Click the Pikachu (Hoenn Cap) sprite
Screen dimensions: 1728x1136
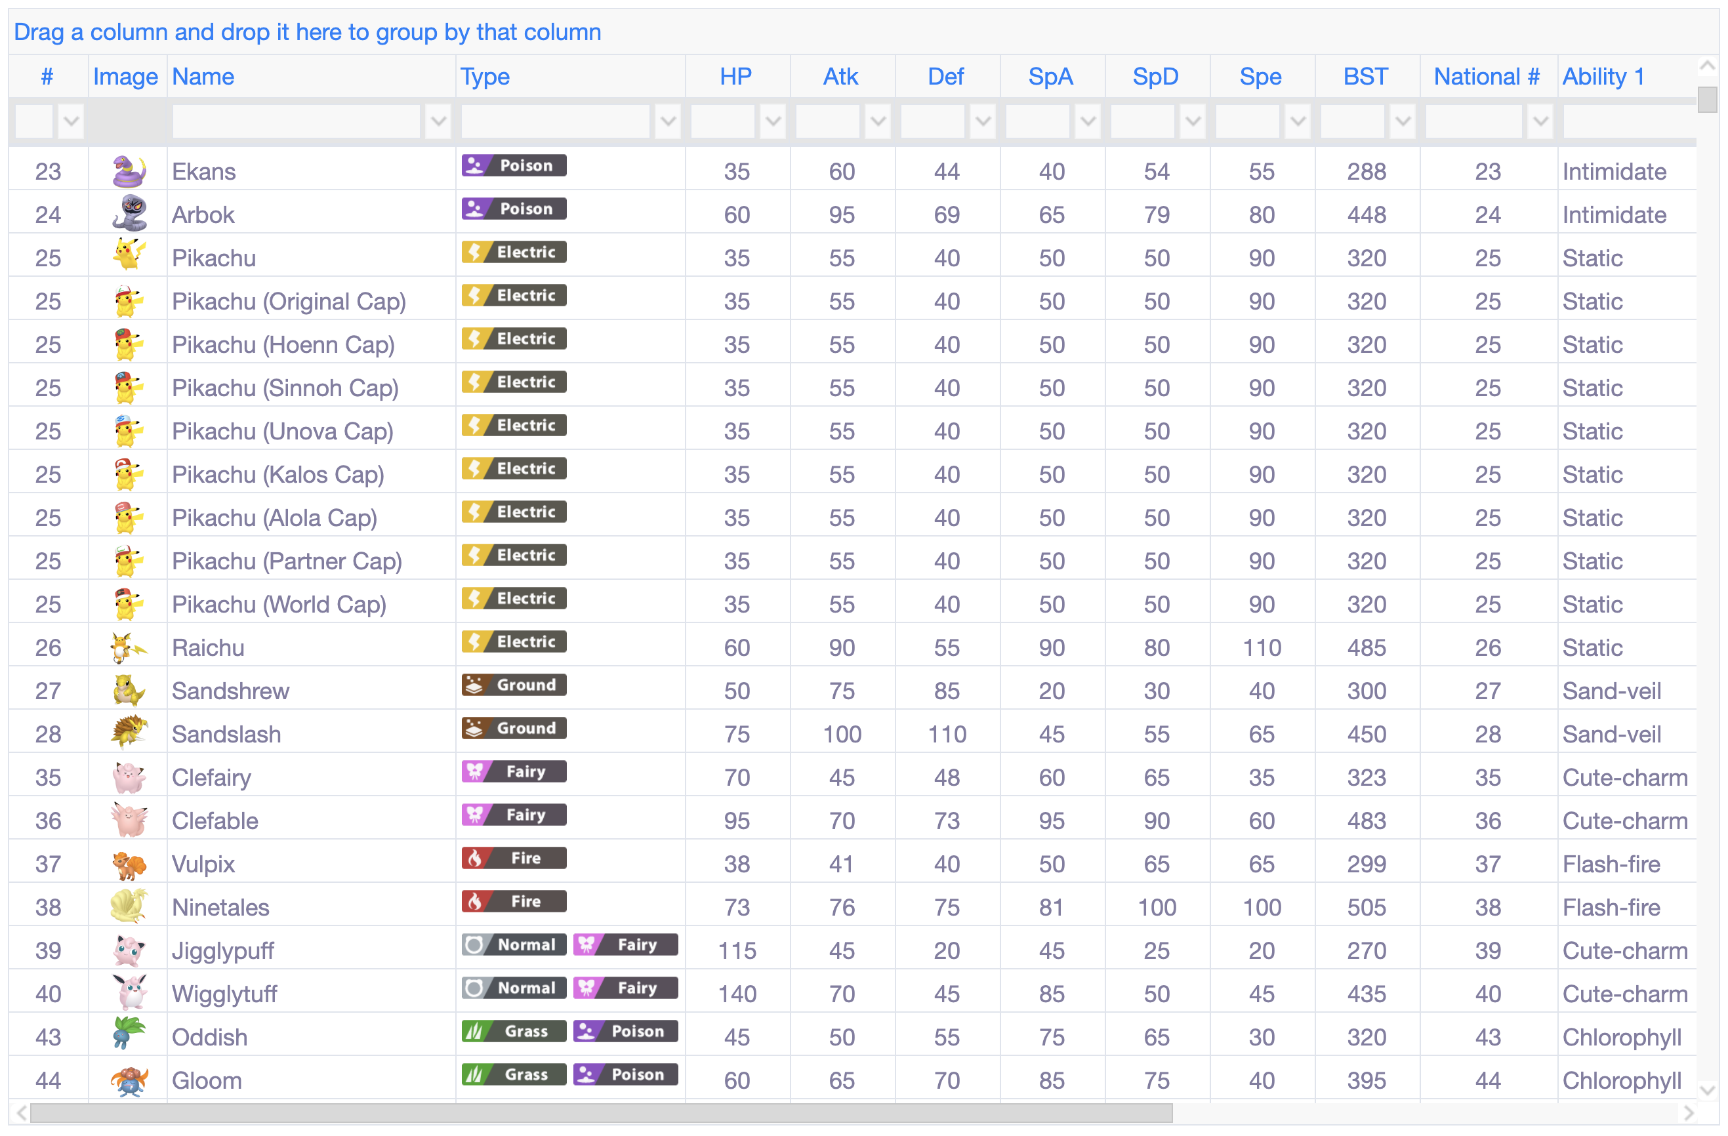click(x=129, y=344)
